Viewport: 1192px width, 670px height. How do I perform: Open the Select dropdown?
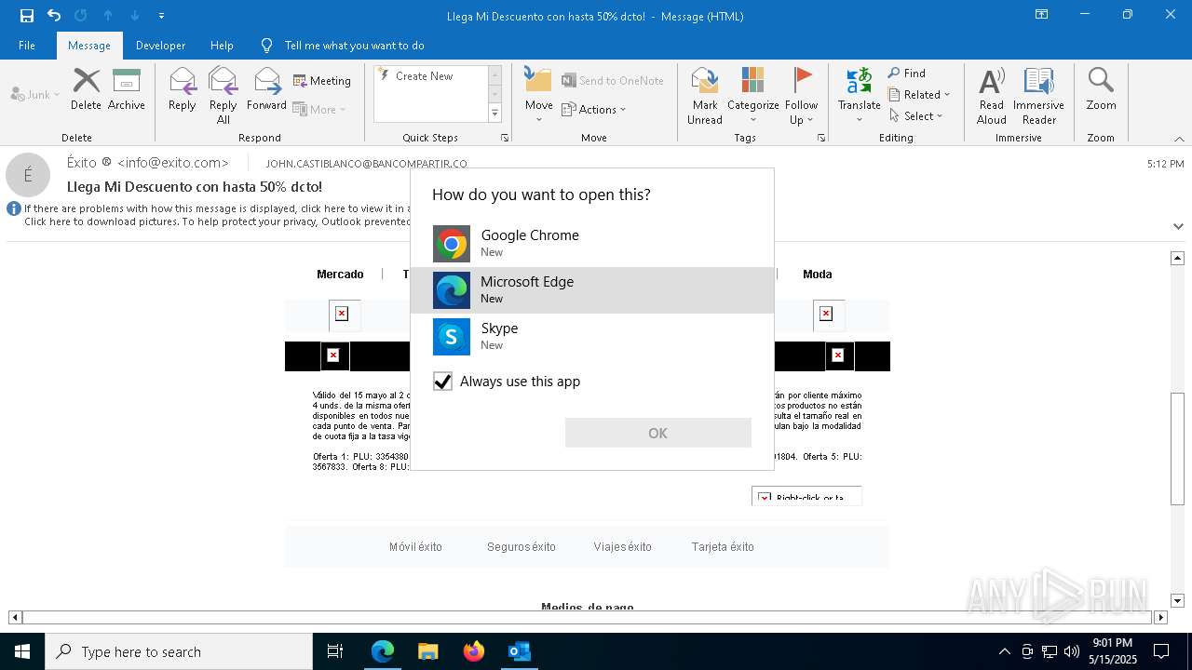(916, 116)
